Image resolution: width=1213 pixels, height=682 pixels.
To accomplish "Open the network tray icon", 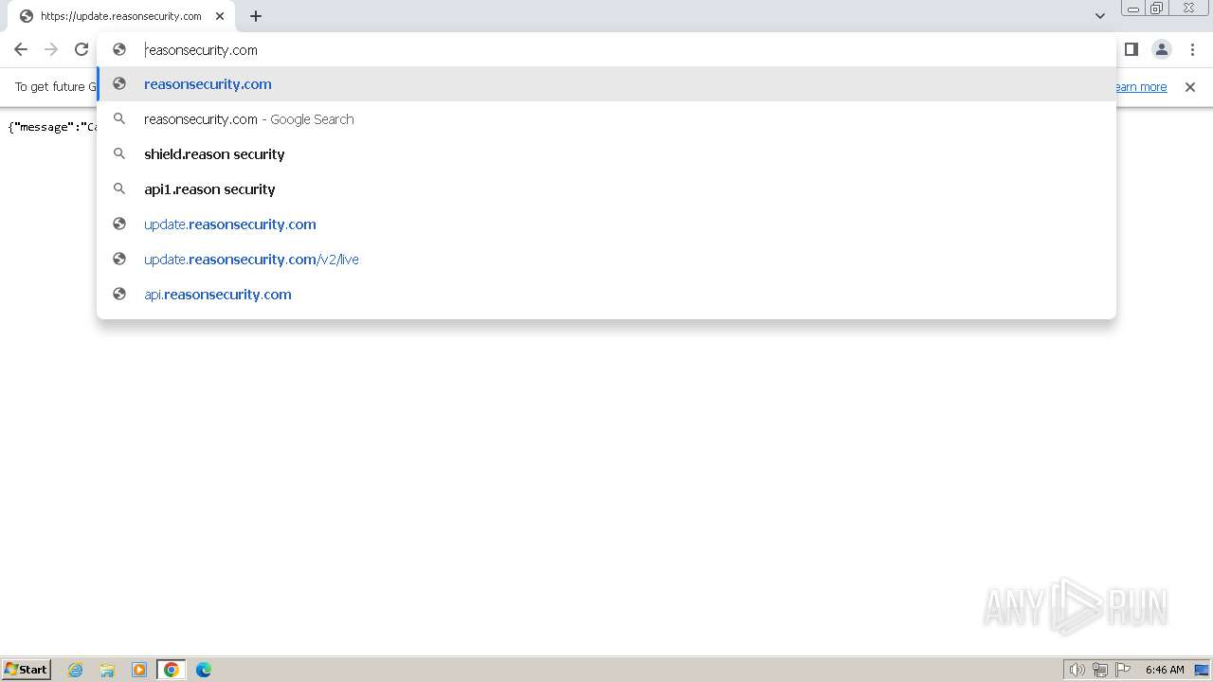I will click(1100, 670).
